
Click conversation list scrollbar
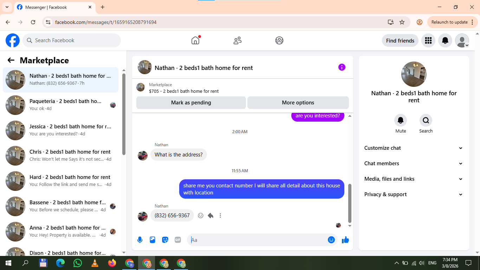coord(124,114)
